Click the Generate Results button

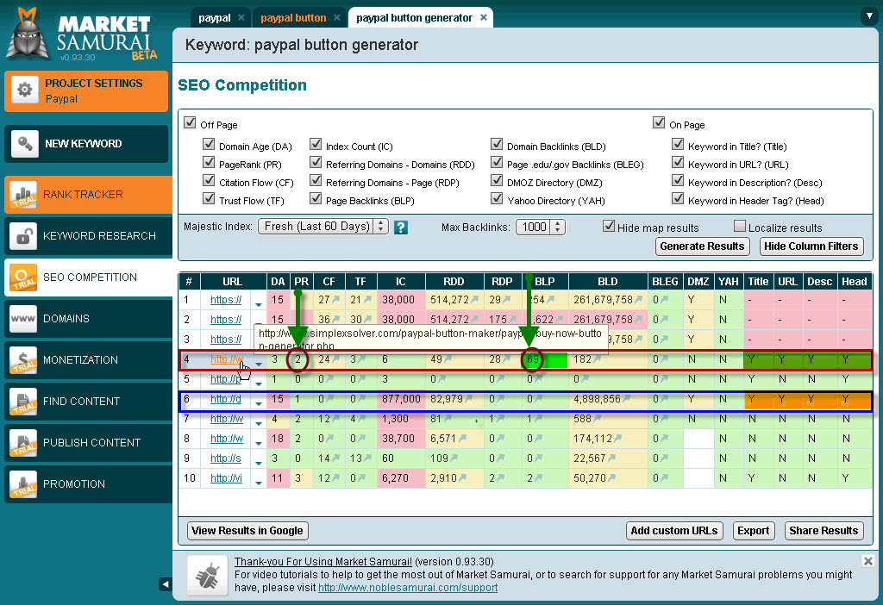pyautogui.click(x=702, y=246)
